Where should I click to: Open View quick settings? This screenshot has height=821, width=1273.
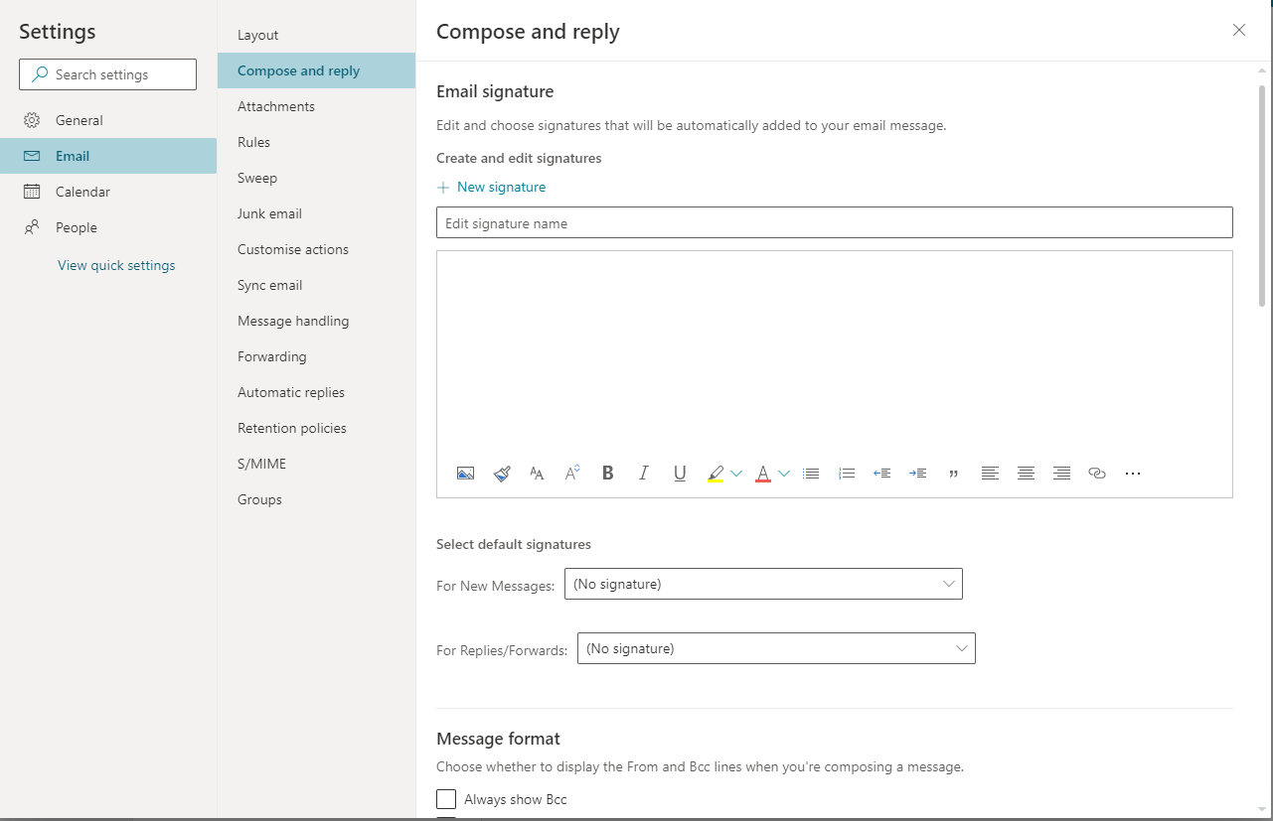(x=116, y=265)
